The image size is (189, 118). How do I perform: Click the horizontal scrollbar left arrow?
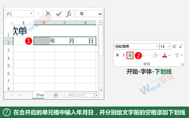click(70, 95)
